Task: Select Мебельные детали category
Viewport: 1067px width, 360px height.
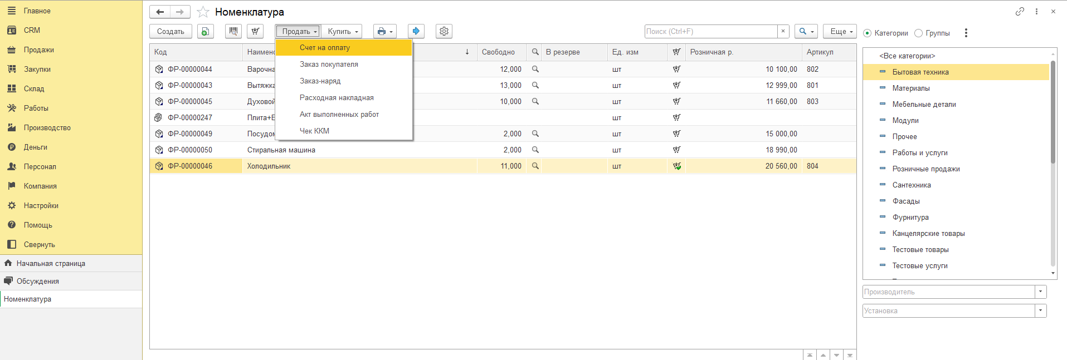Action: 924,104
